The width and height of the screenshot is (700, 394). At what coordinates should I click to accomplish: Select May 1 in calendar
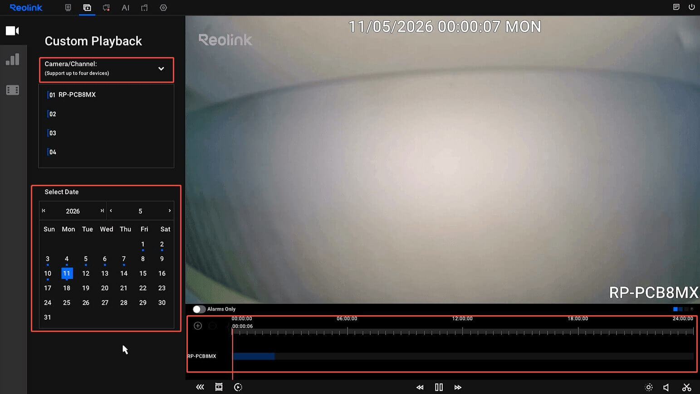pyautogui.click(x=143, y=245)
